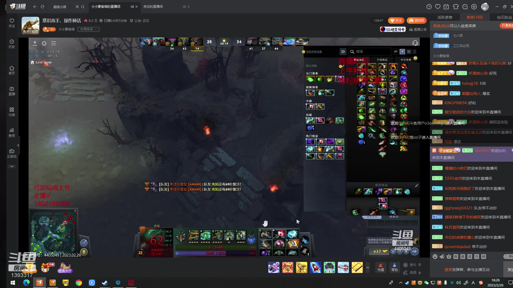Open messages chat bubble icon

465,7
